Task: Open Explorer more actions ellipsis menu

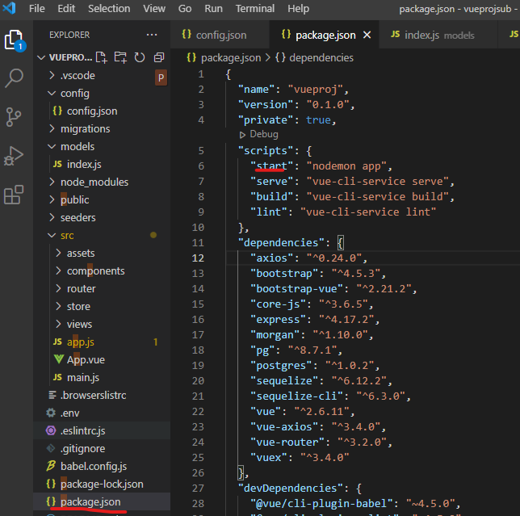Action: 152,35
